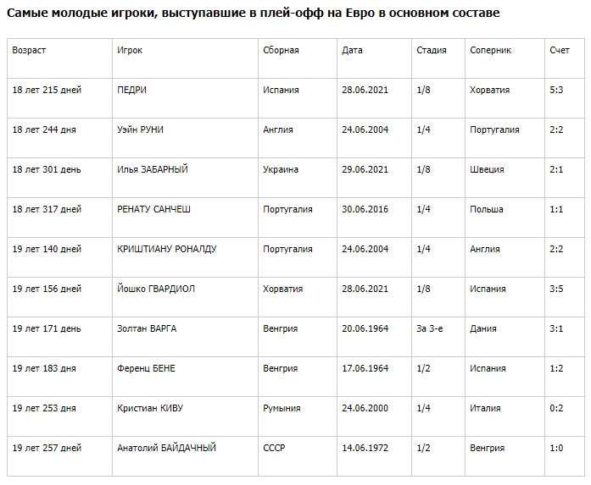Click on КРИШТИАНУ РОНАЛДУ name
The height and width of the screenshot is (485, 591).
167,250
